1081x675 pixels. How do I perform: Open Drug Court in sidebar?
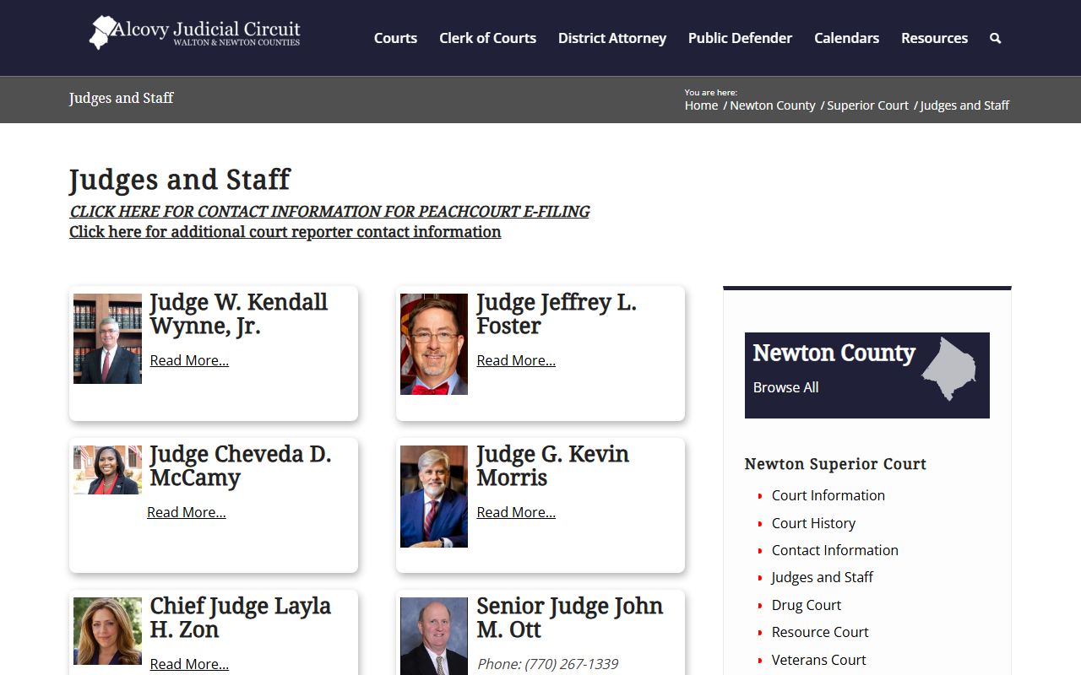pos(807,605)
